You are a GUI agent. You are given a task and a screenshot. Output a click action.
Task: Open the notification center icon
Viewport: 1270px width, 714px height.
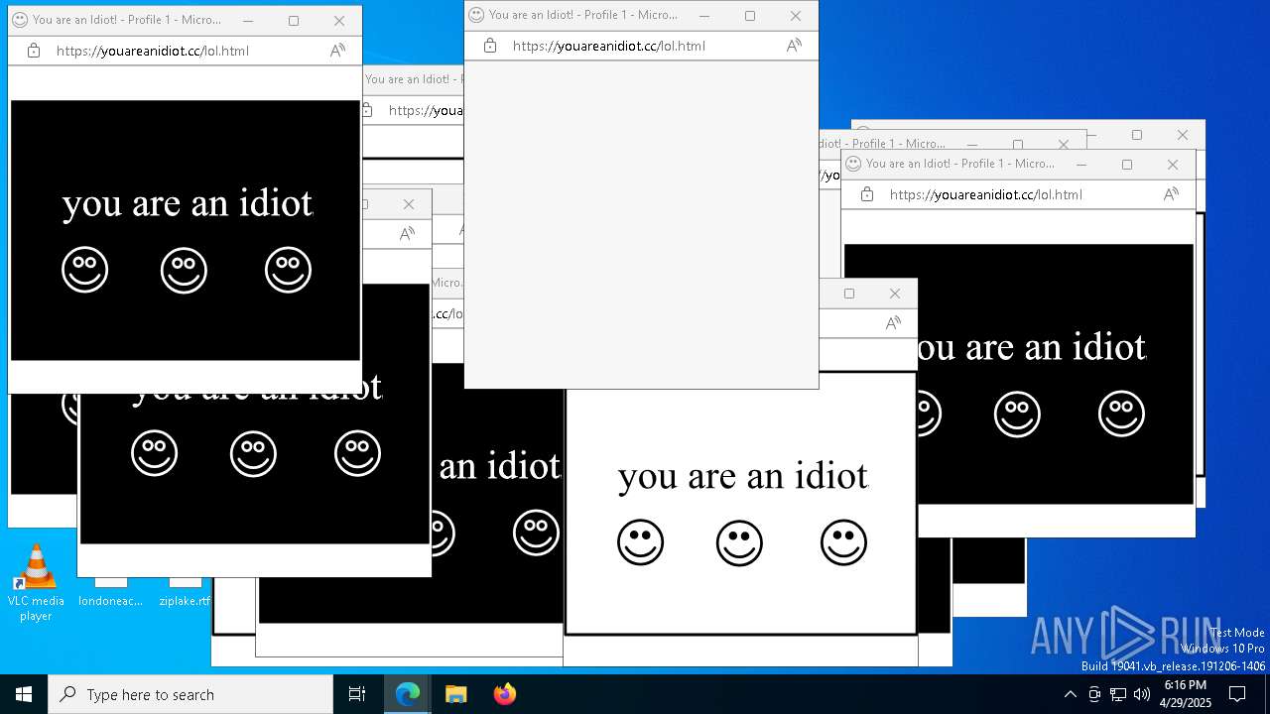coord(1237,694)
